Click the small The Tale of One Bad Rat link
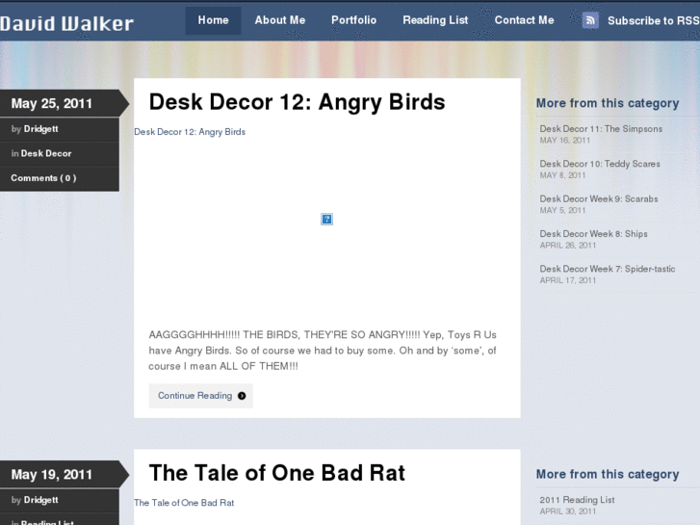The image size is (700, 525). click(184, 503)
